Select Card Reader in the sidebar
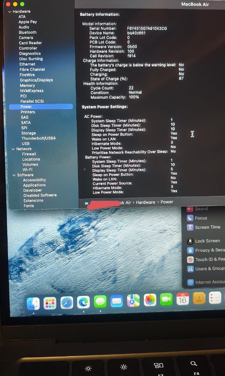 [30, 43]
